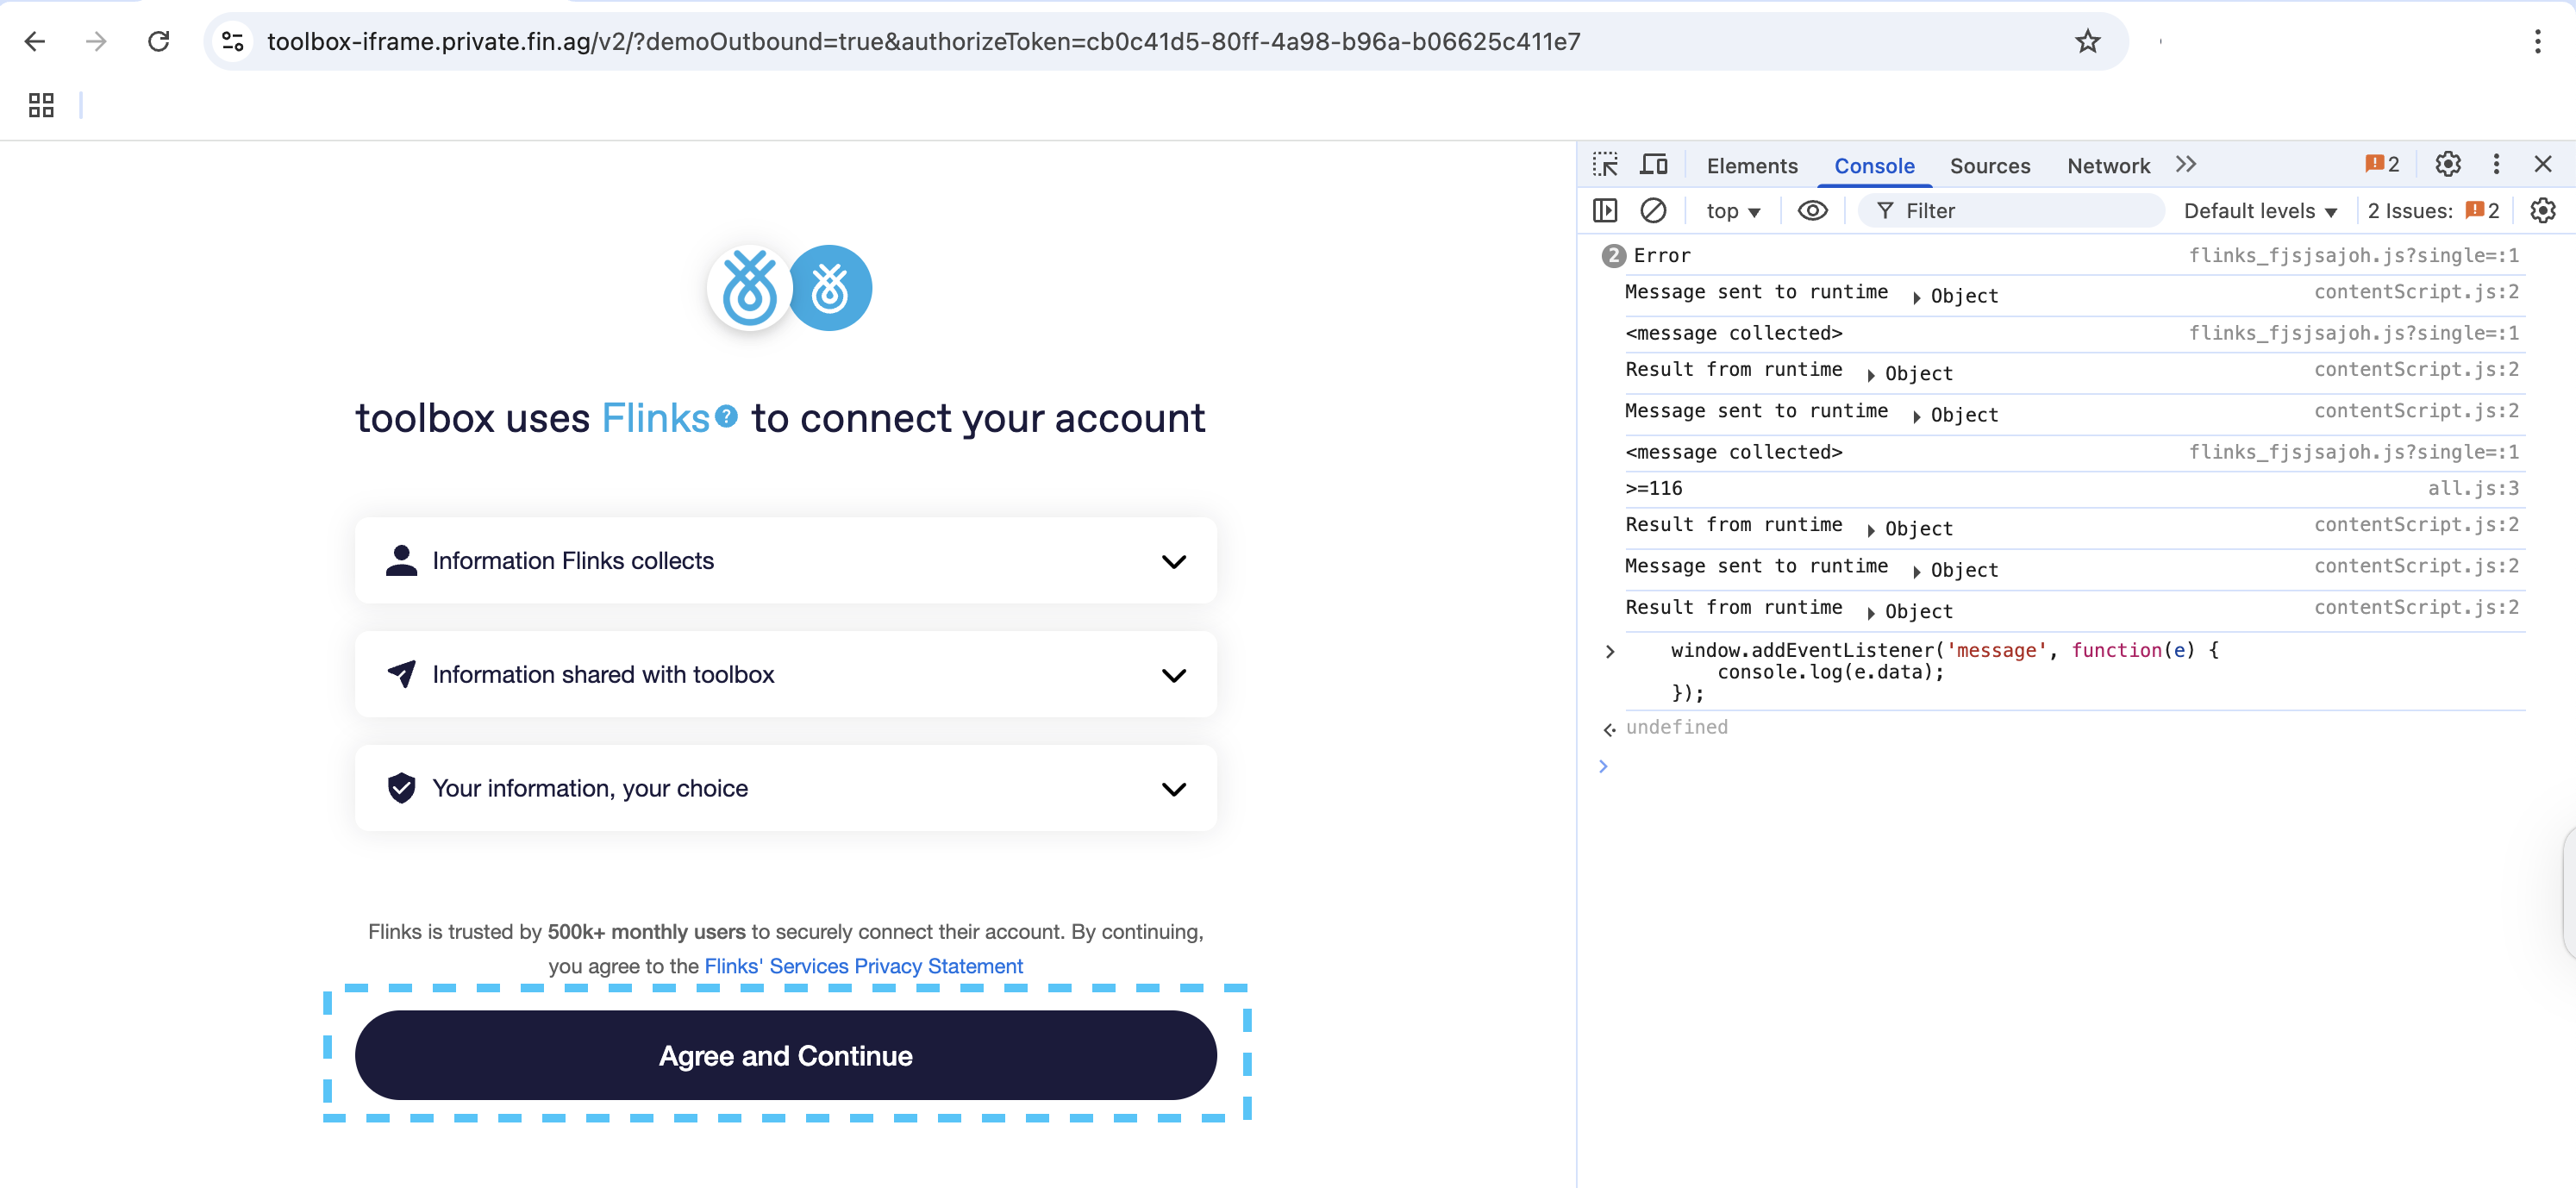View site information icon in address bar

click(233, 42)
